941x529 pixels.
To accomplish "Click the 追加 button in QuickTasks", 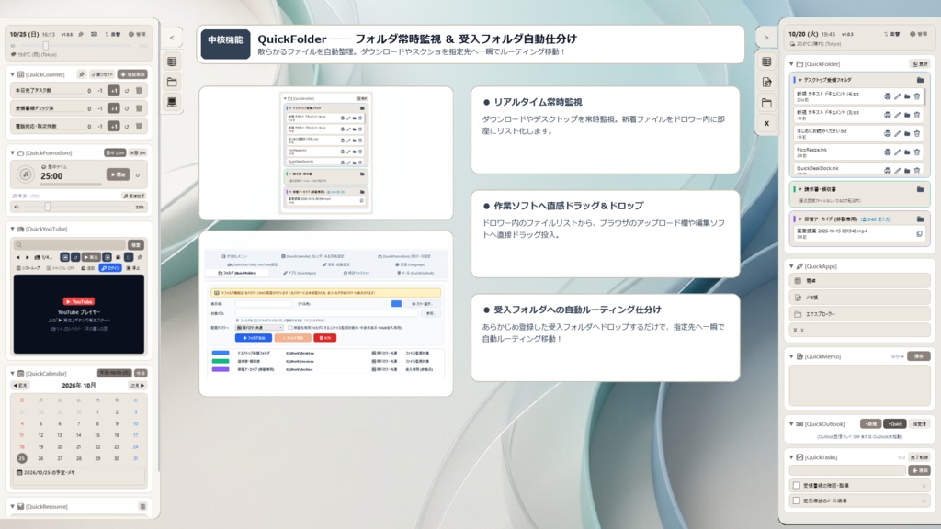I will point(919,471).
